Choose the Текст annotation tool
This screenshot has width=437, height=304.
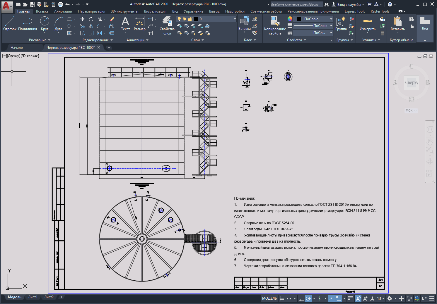[x=125, y=23]
